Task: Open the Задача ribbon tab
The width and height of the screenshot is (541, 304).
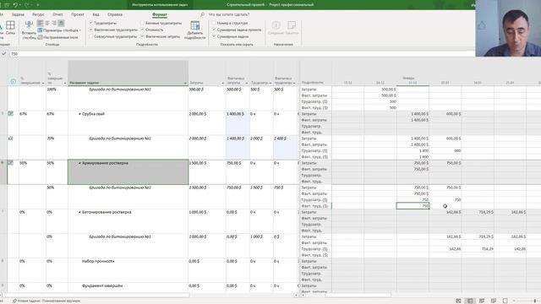Action: [x=18, y=14]
